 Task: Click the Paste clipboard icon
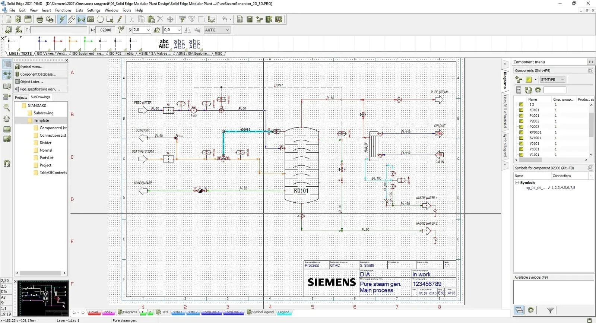[x=151, y=19]
